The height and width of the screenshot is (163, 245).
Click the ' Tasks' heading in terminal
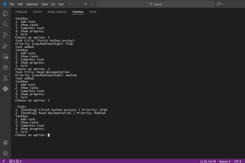coord(21,107)
